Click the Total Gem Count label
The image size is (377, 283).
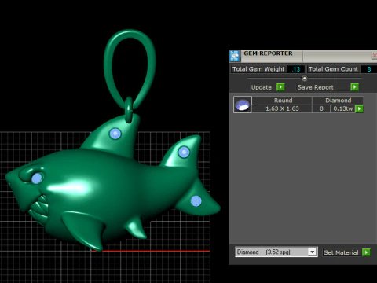point(333,69)
